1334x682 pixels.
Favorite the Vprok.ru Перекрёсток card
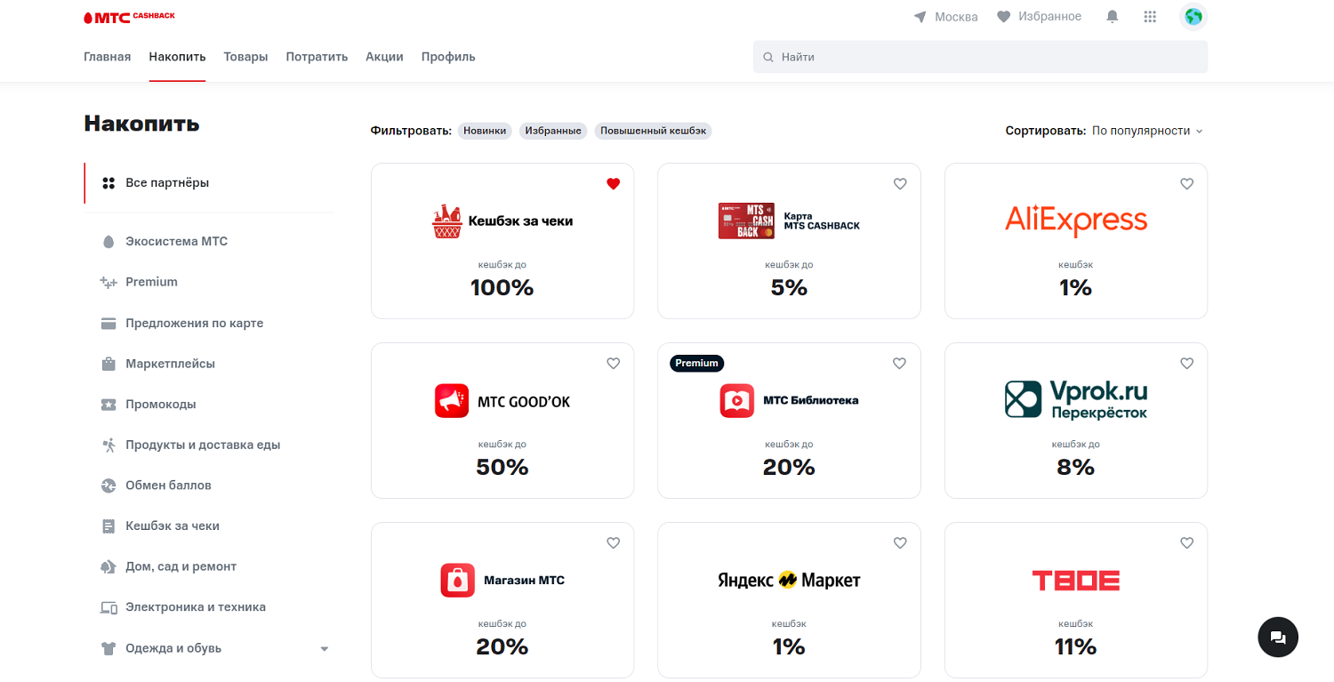pyautogui.click(x=1186, y=364)
